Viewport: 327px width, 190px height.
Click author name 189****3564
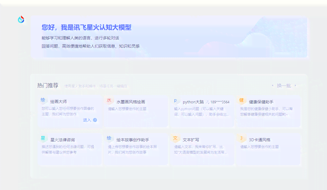220,102
